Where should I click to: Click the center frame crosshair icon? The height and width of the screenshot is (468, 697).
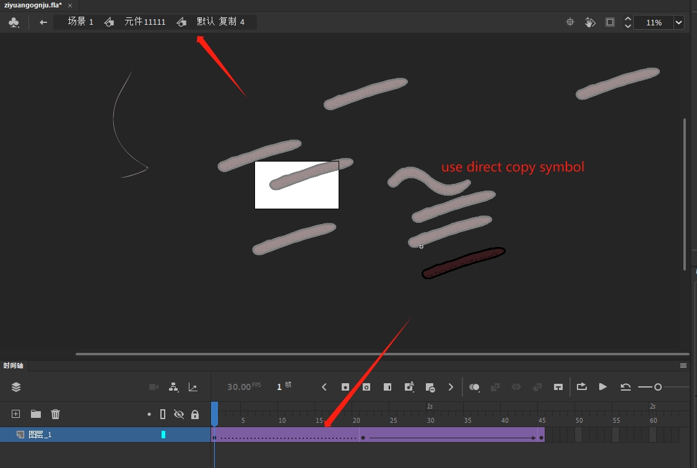coord(569,22)
